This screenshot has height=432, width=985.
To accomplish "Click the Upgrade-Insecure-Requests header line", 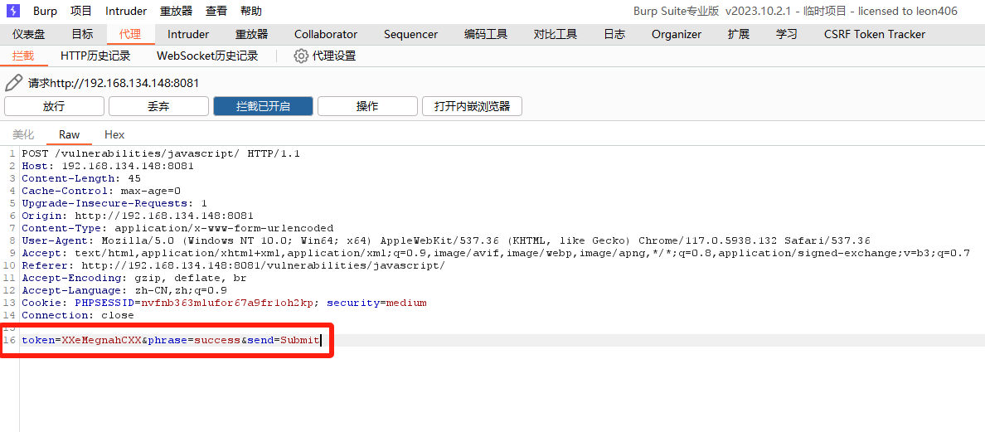I will [x=114, y=203].
